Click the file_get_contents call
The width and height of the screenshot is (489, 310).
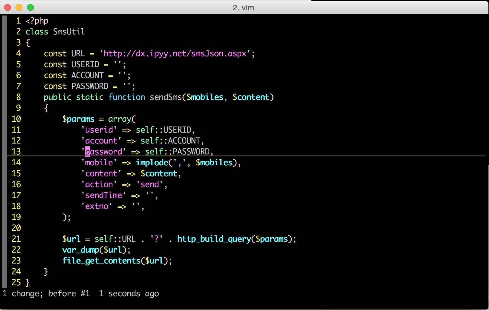[x=101, y=261]
